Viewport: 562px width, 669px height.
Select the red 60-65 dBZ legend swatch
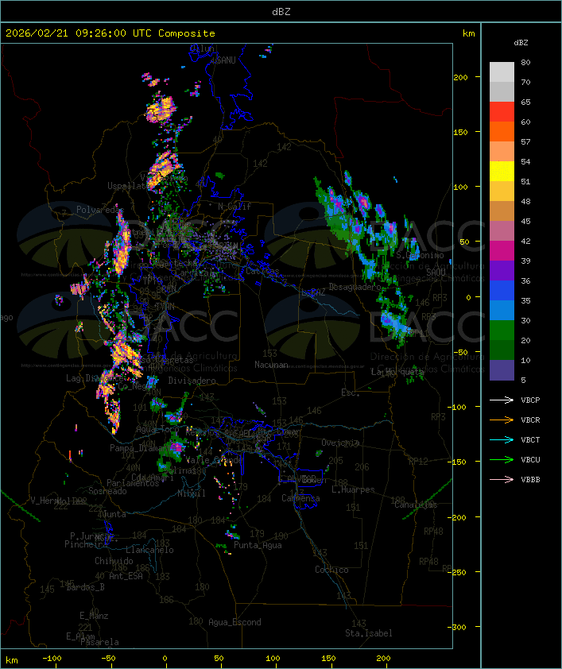coord(502,112)
